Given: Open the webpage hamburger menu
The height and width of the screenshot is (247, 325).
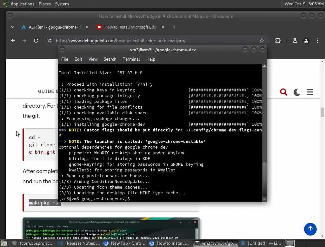Looking at the screenshot, I should click(310, 92).
